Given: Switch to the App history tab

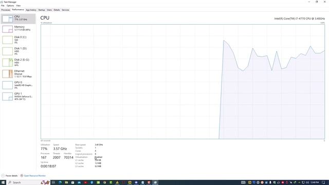Looking at the screenshot, I should (x=31, y=10).
